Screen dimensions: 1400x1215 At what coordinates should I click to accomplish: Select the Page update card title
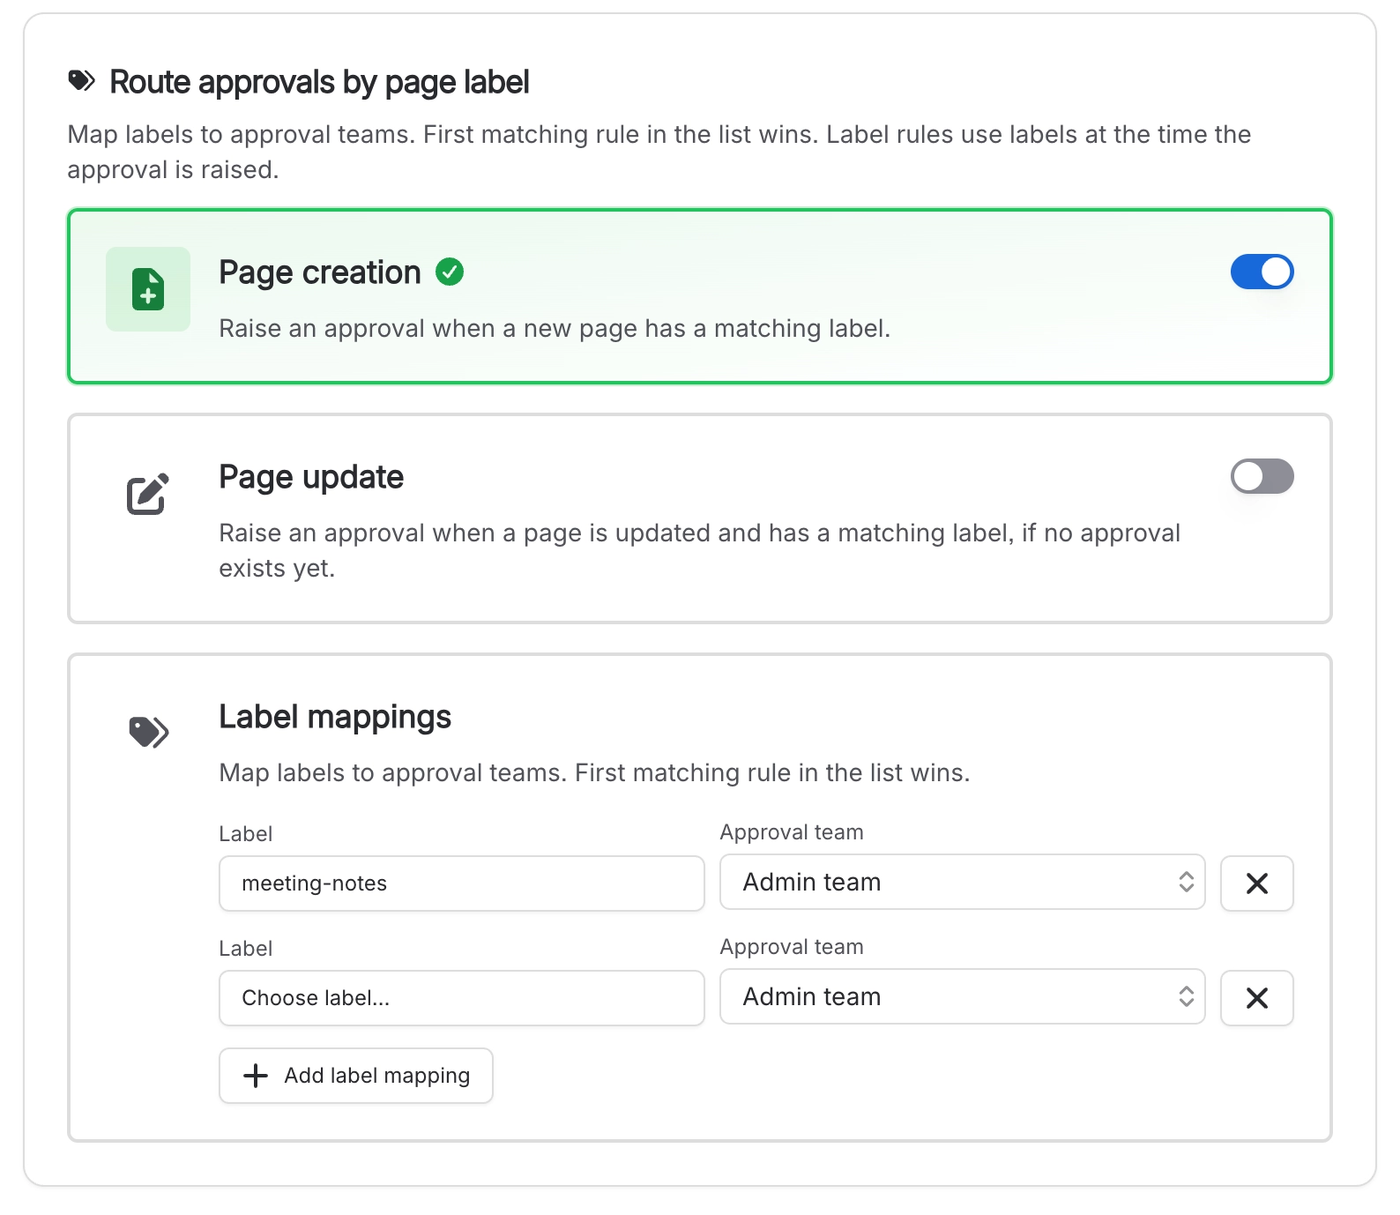(311, 477)
